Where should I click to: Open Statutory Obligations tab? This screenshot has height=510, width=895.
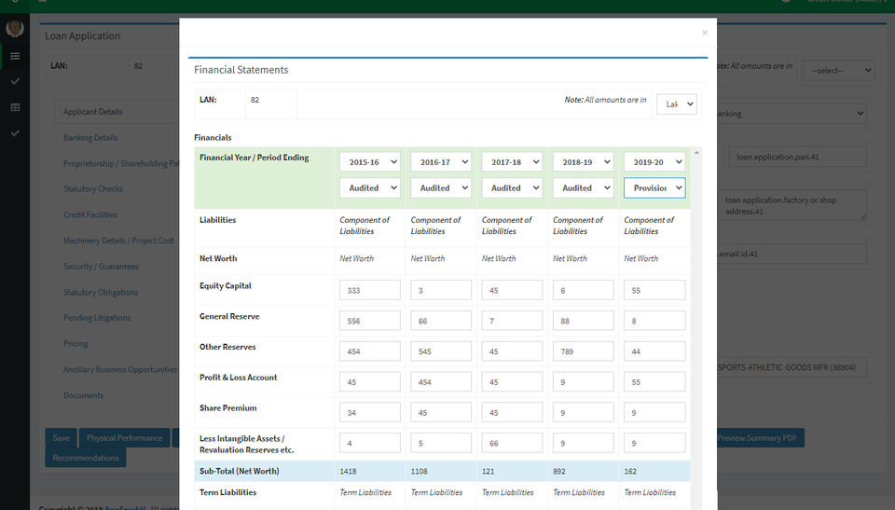tap(101, 293)
